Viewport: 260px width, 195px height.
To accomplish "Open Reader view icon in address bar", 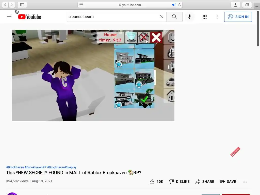I will click(81, 5).
